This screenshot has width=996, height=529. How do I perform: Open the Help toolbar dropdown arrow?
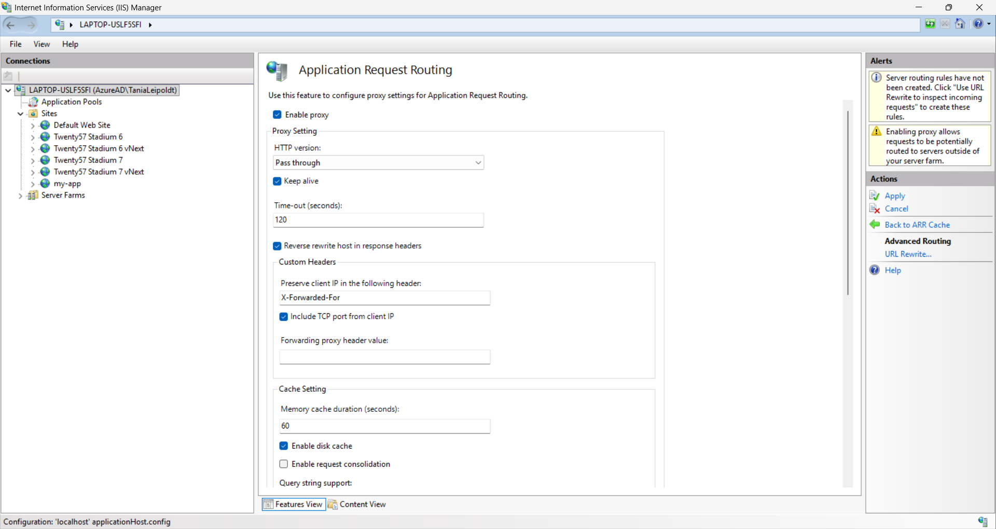click(989, 24)
